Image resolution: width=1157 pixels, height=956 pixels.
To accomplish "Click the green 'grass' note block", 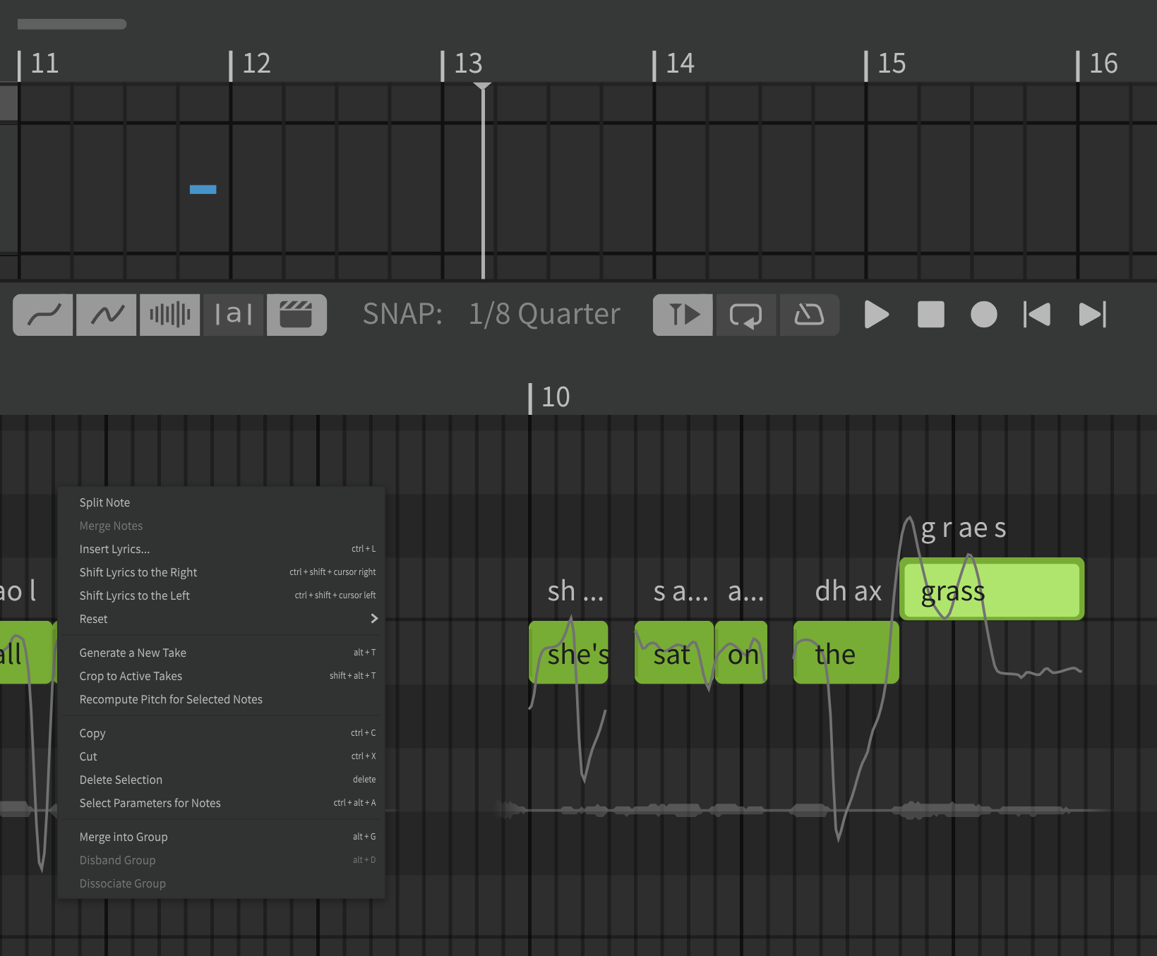I will point(992,589).
